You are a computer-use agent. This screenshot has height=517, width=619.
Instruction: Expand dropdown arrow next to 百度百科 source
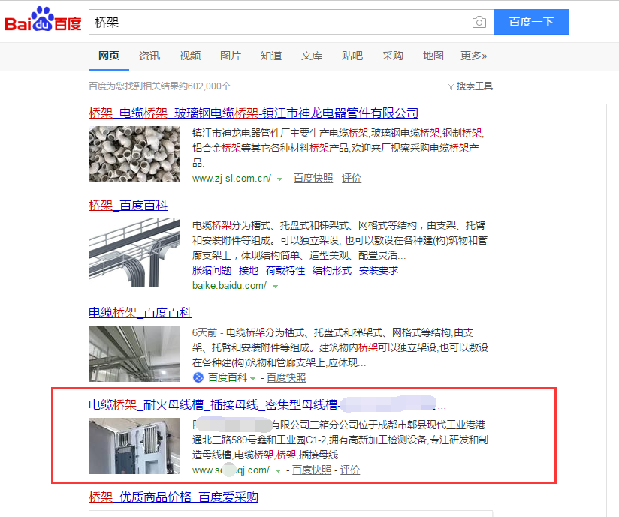[253, 379]
